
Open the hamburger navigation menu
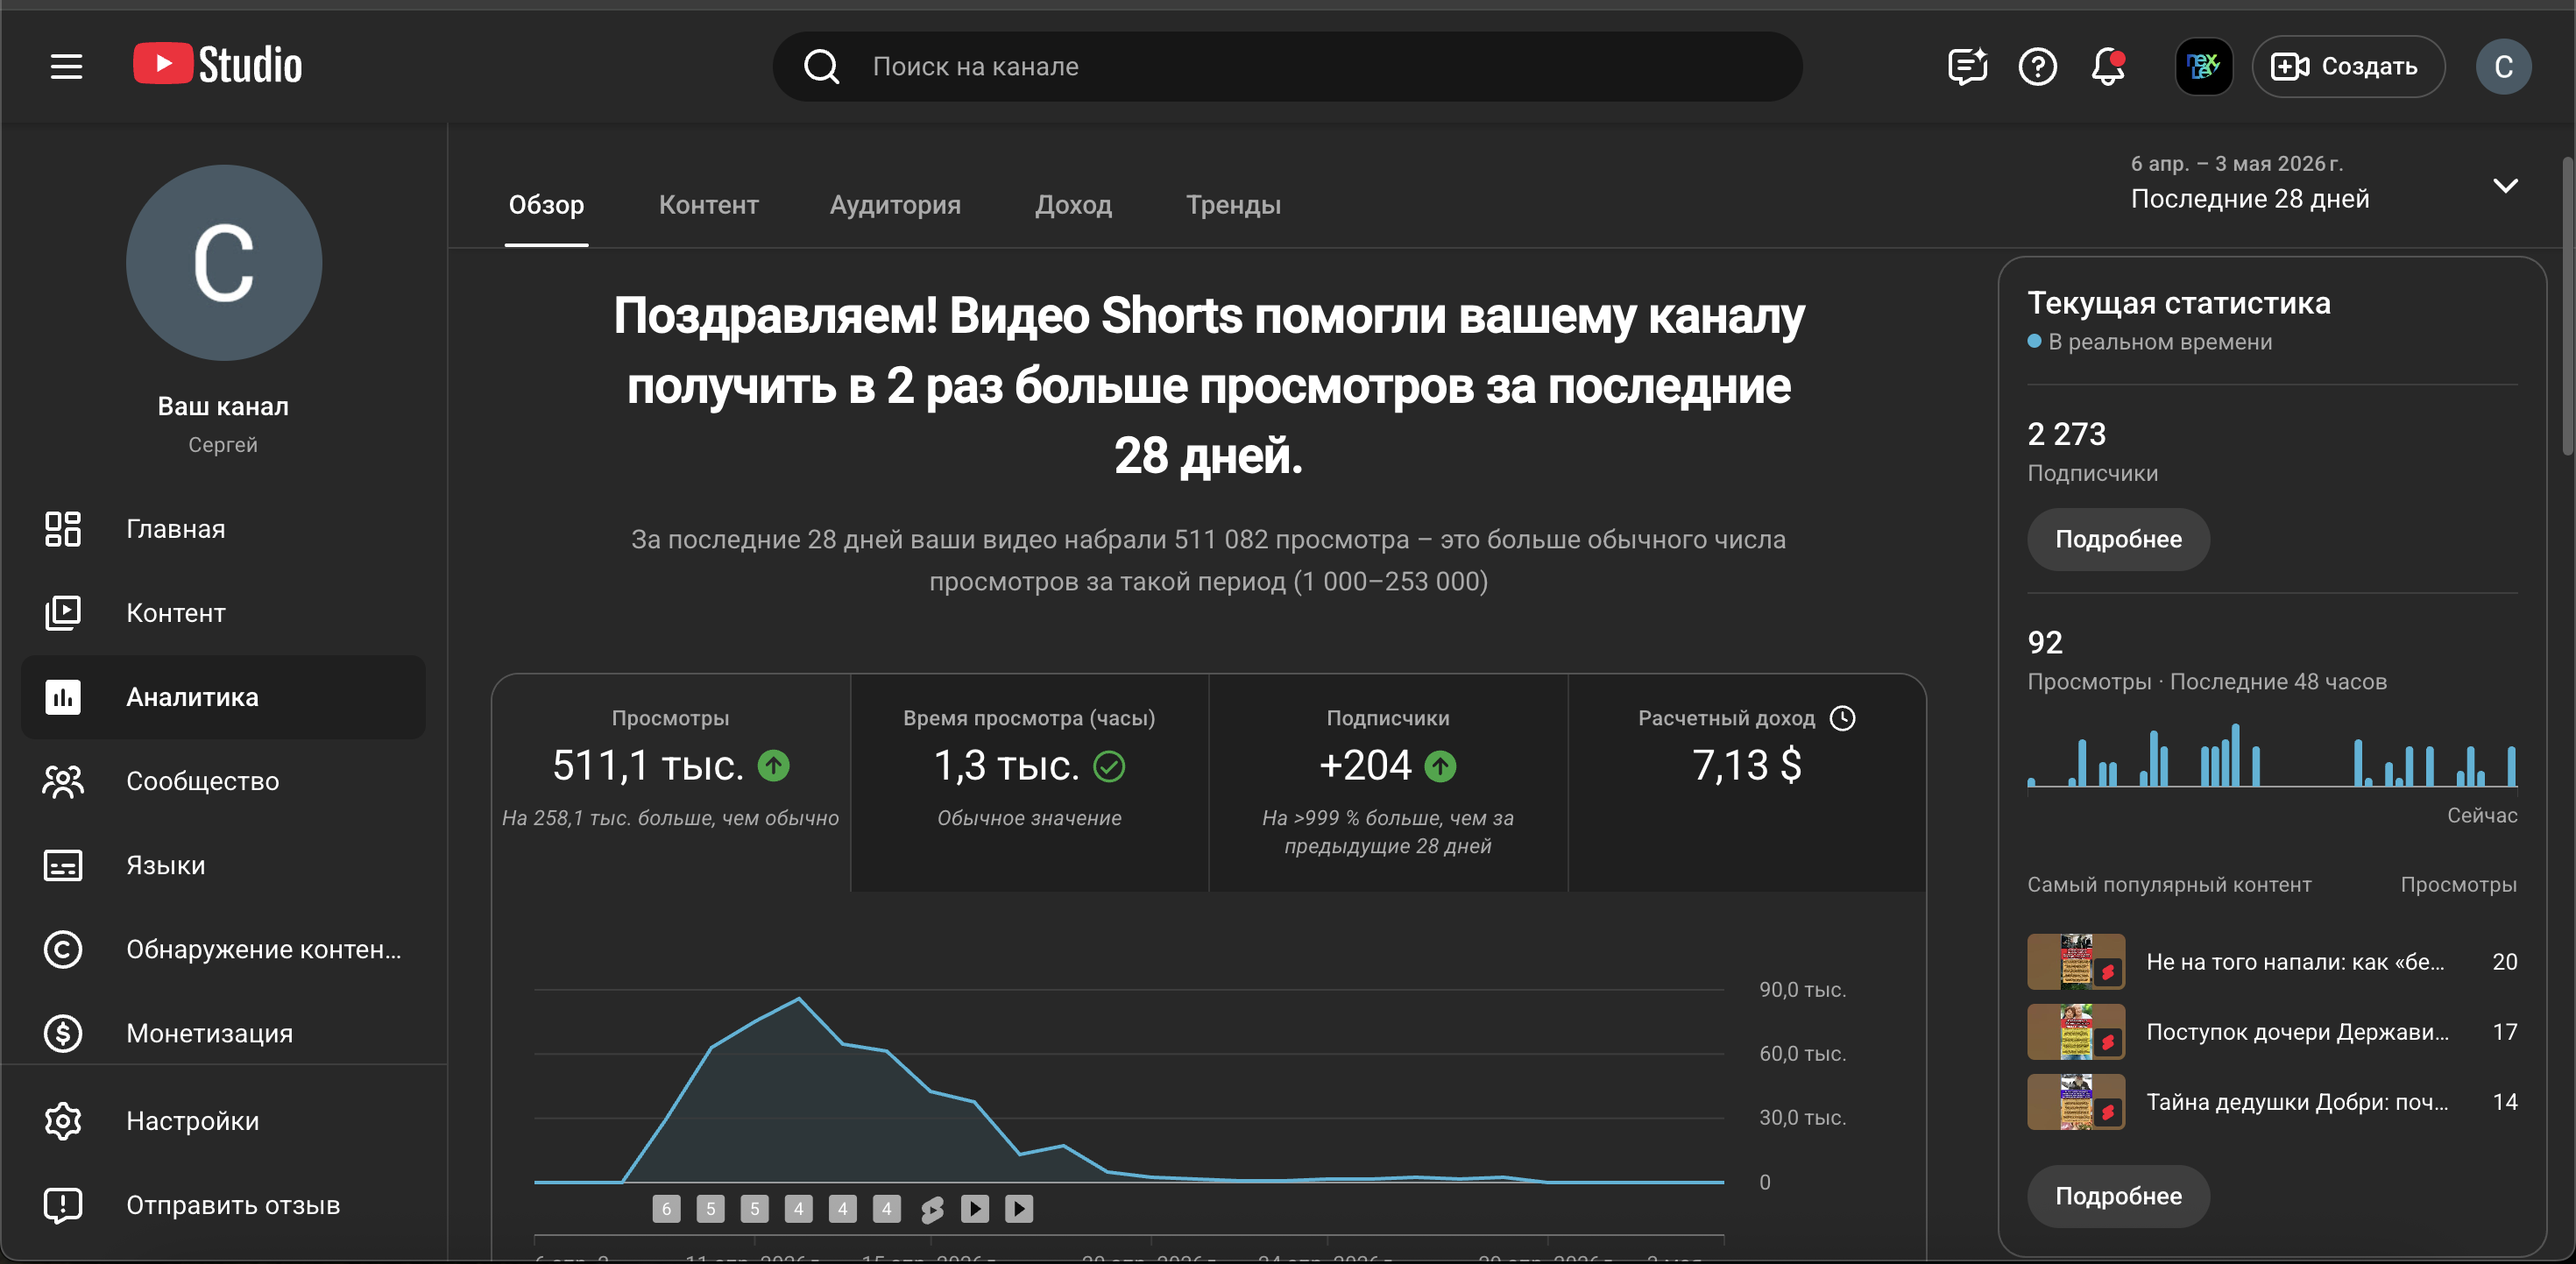pos(67,67)
